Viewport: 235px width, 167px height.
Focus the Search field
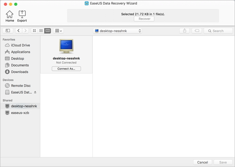tap(218, 31)
